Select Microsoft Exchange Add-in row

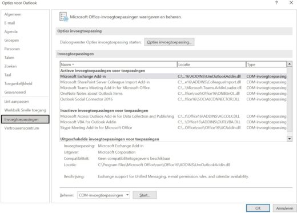(x=173, y=77)
